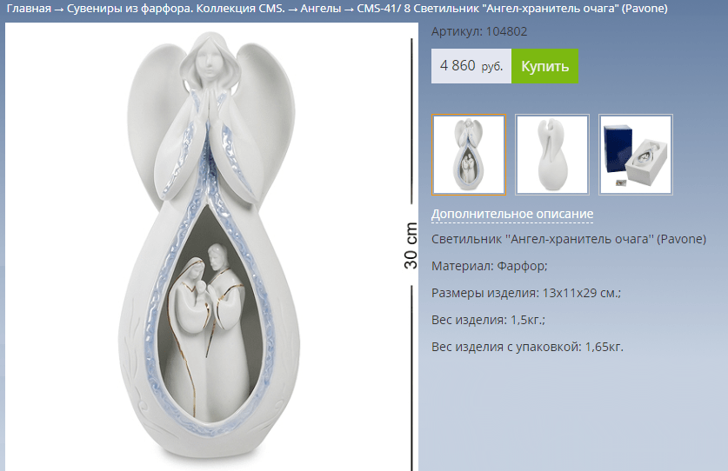Open the Ангелы category breadcrumb
This screenshot has height=471, width=728.
(321, 9)
